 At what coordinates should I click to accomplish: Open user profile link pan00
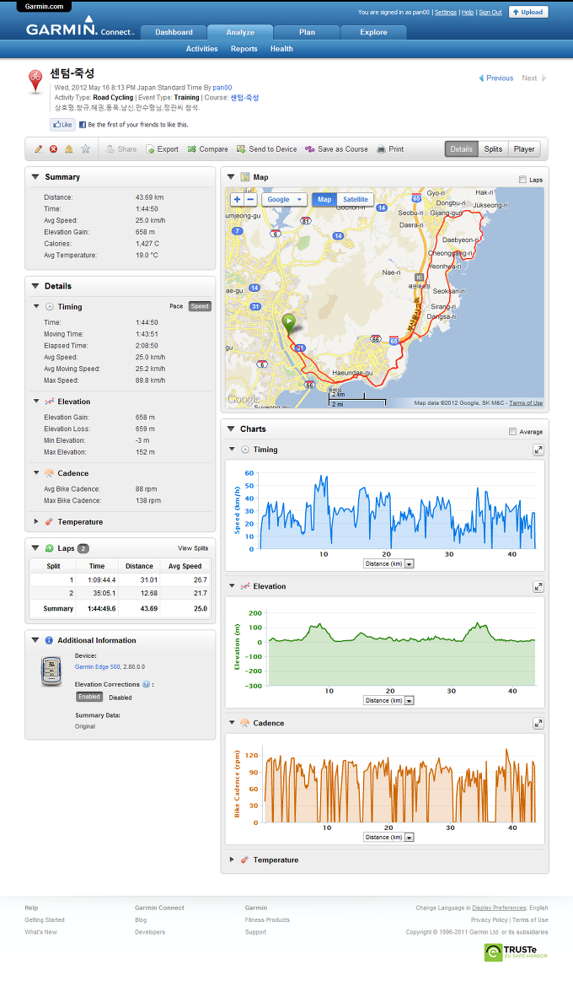pos(222,88)
